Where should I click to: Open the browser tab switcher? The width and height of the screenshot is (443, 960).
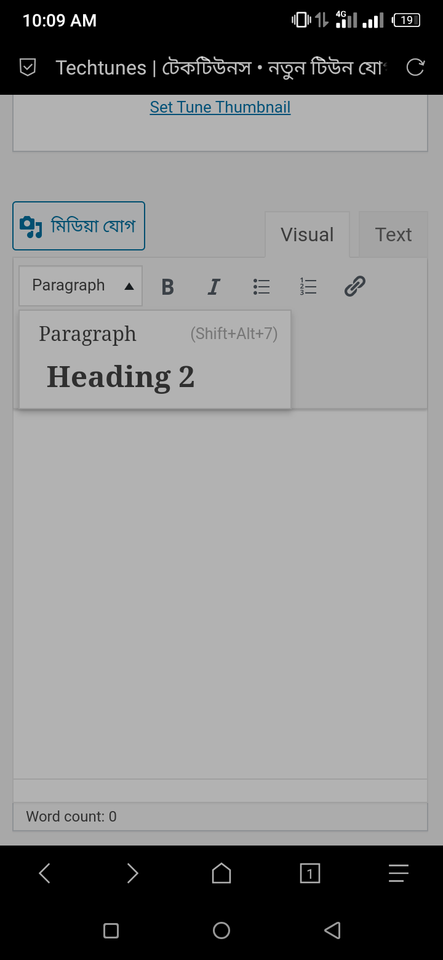click(310, 873)
